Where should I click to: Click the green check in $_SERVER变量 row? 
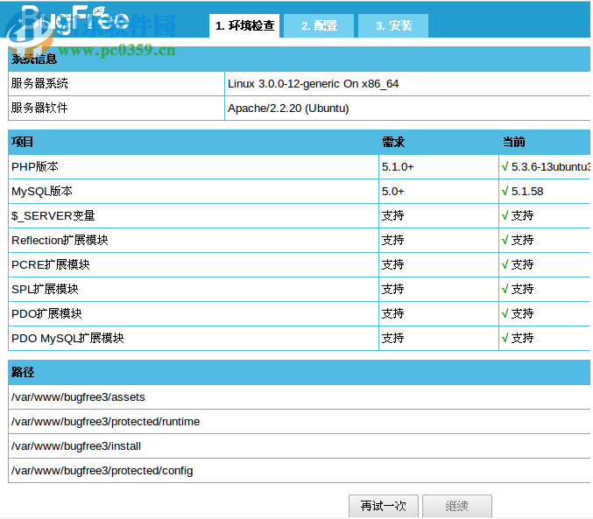505,215
